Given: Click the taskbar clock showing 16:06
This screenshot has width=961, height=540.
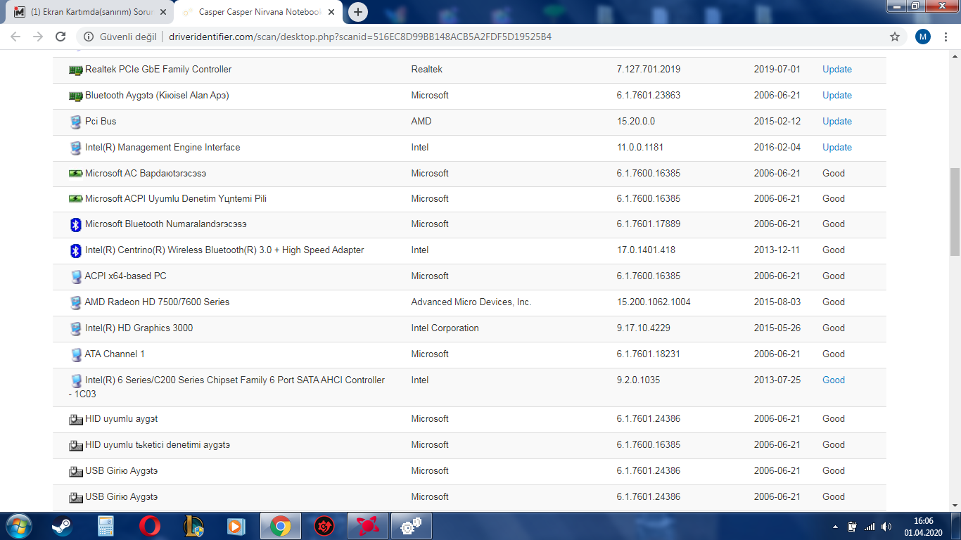Looking at the screenshot, I should [923, 527].
